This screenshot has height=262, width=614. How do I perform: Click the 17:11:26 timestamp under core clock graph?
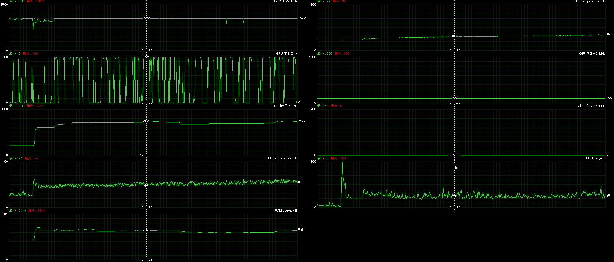click(x=146, y=50)
